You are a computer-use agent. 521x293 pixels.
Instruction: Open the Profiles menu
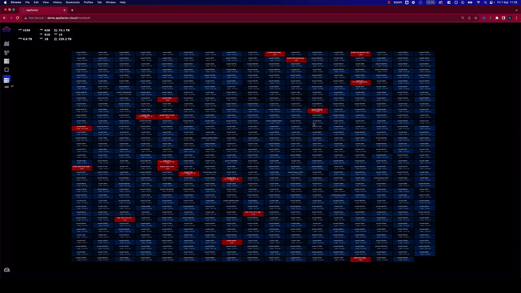point(89,3)
